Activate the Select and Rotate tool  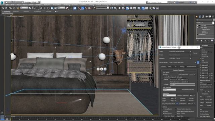(48, 8)
